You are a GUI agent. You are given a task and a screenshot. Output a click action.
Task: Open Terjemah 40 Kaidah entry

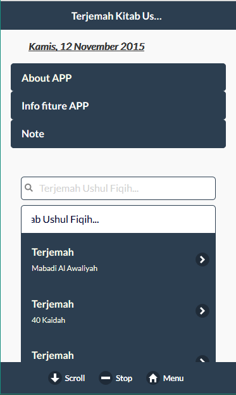118,311
